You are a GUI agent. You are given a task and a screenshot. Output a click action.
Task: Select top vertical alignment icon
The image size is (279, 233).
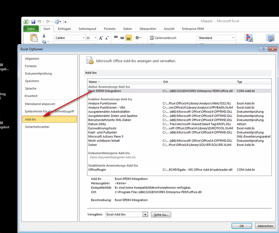coord(116,38)
